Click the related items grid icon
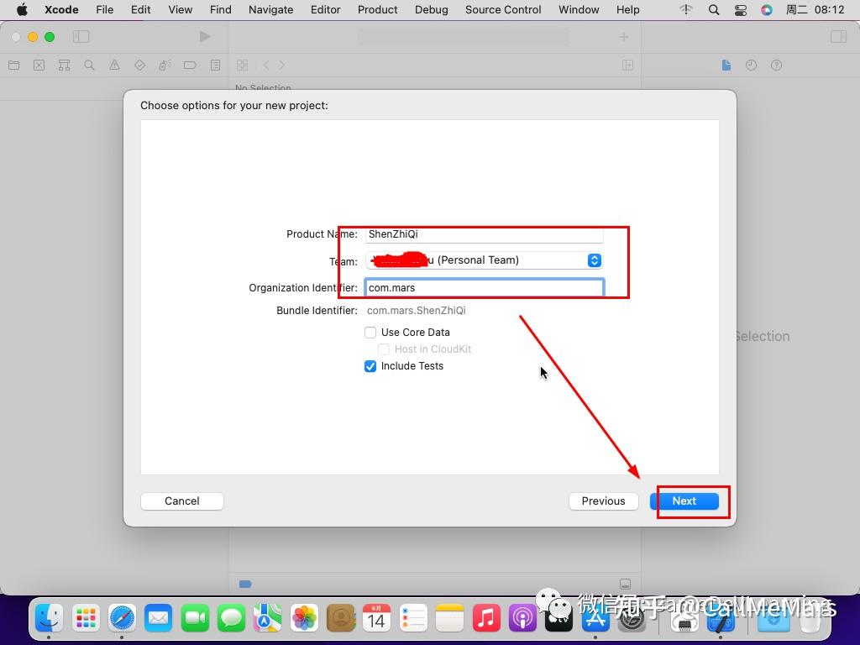The image size is (860, 645). (x=242, y=66)
